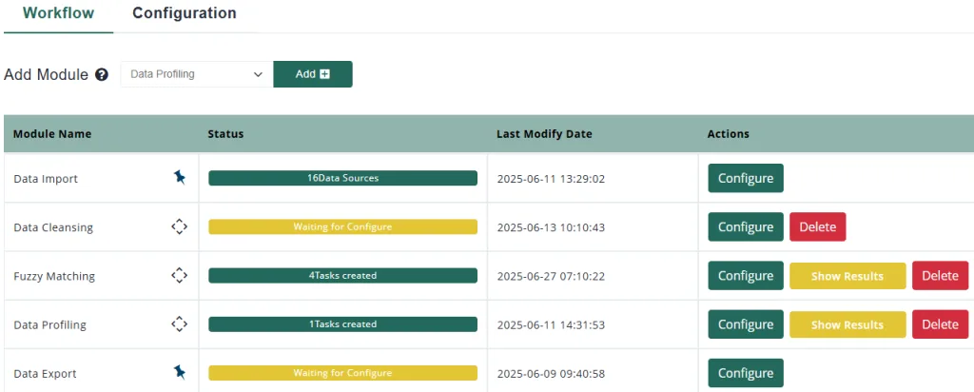Image resolution: width=974 pixels, height=392 pixels.
Task: Open the Configuration tab
Action: (185, 14)
